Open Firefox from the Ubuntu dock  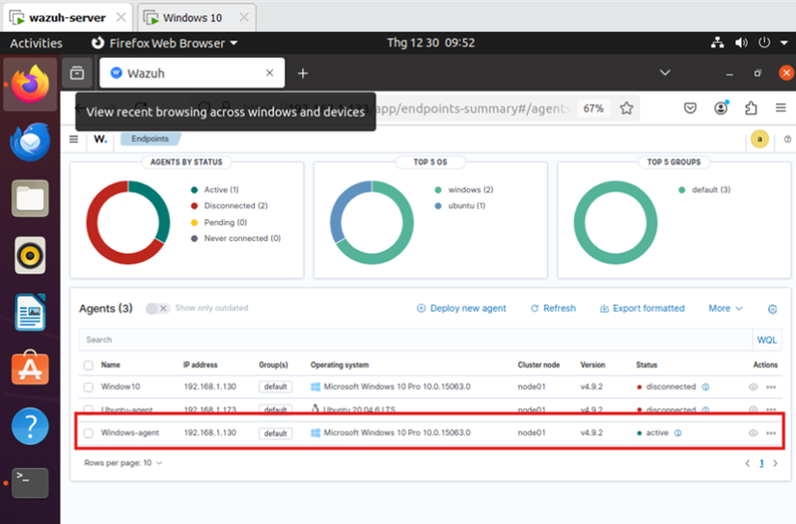coord(30,84)
